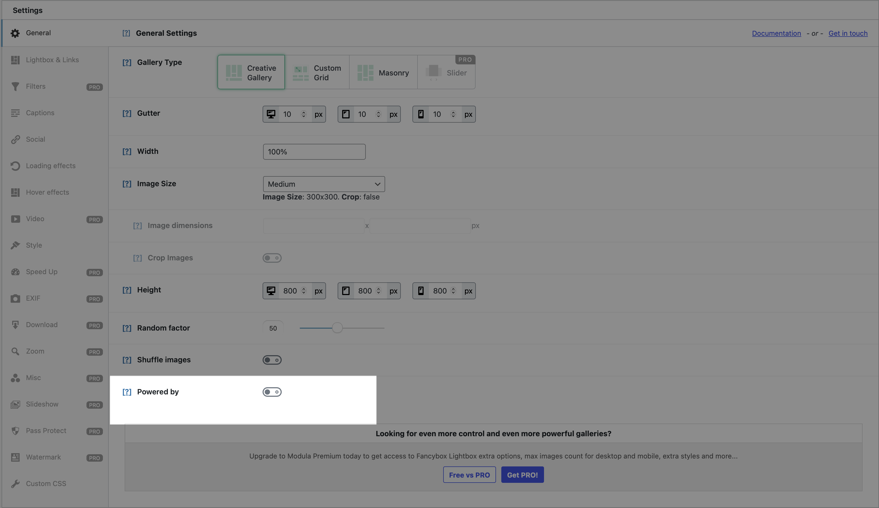Image resolution: width=879 pixels, height=508 pixels.
Task: Select the Creative Gallery type icon
Action: (234, 73)
